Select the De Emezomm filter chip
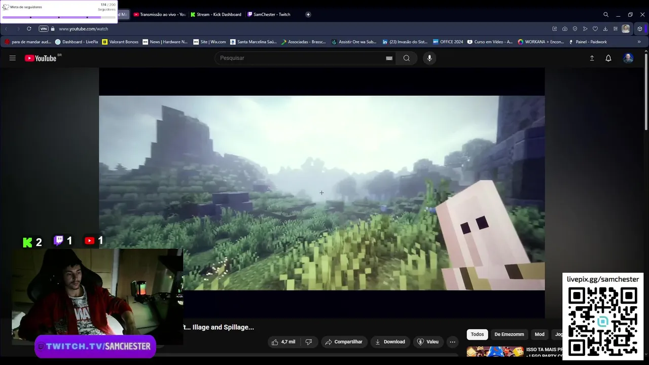The height and width of the screenshot is (365, 649). point(509,335)
